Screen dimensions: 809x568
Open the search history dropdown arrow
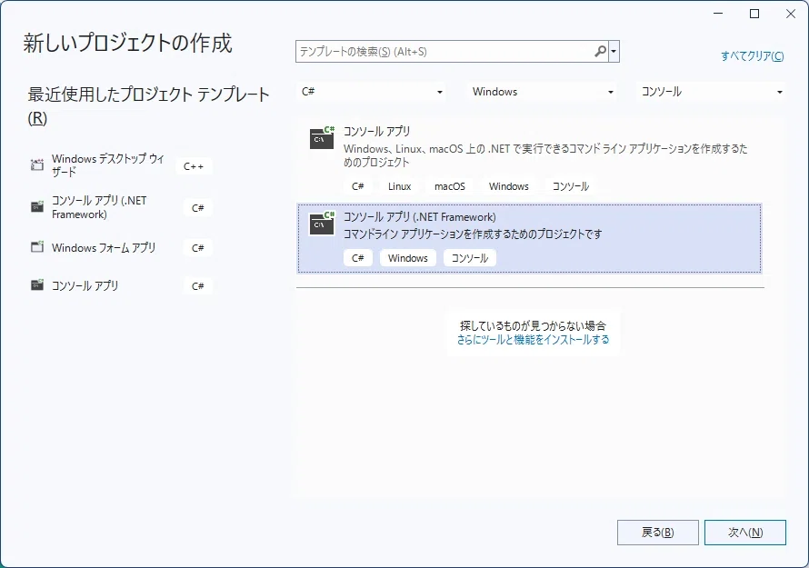[614, 52]
